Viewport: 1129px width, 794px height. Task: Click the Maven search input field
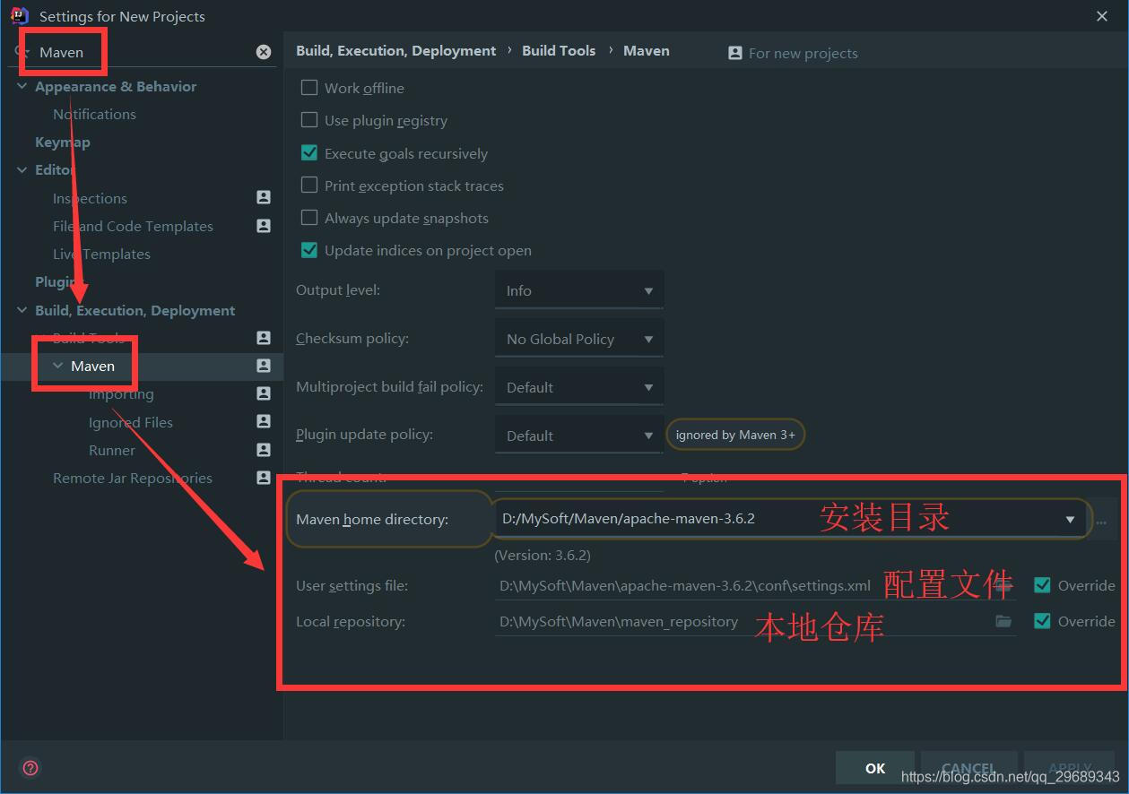(x=143, y=52)
